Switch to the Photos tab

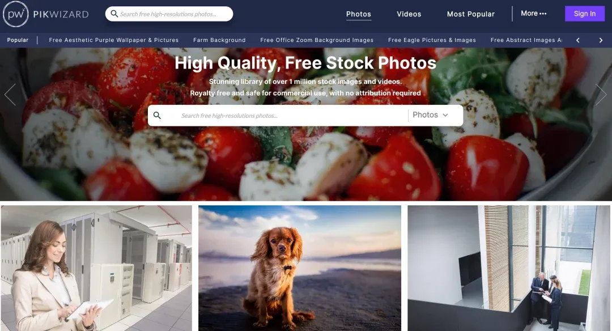pos(358,14)
